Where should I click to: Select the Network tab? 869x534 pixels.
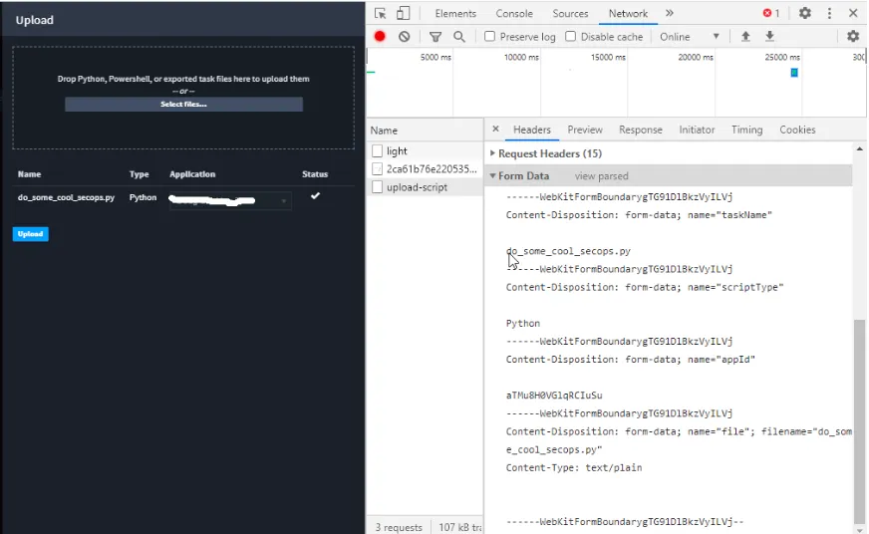[628, 13]
